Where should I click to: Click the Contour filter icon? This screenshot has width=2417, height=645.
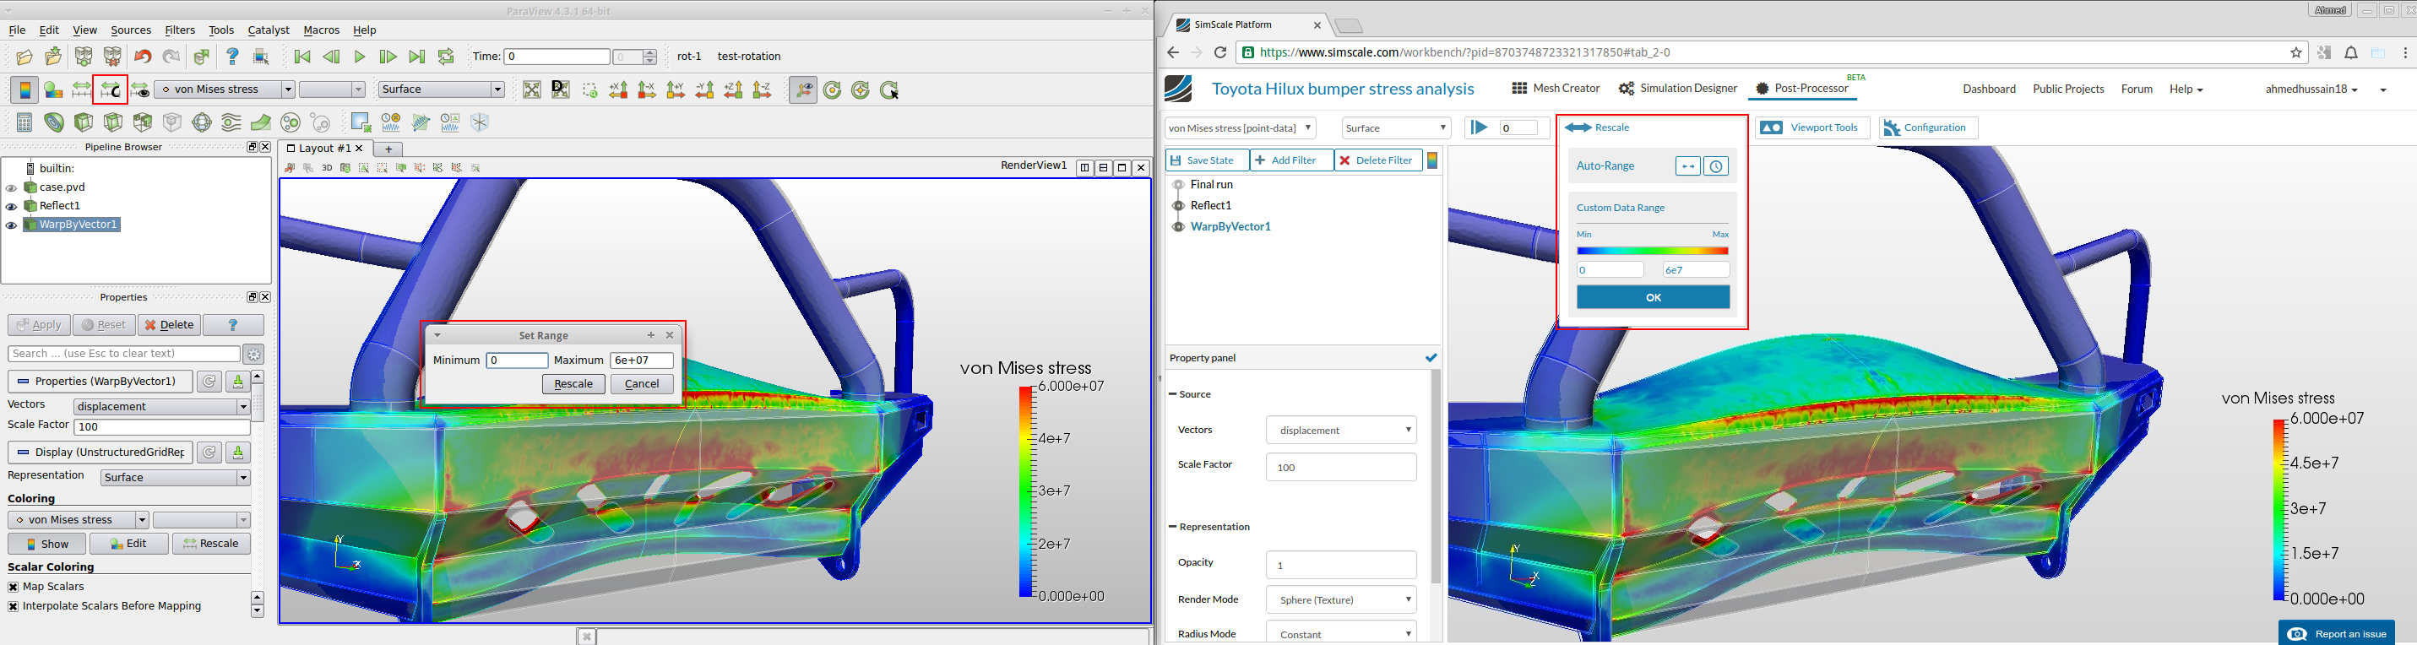pos(54,122)
